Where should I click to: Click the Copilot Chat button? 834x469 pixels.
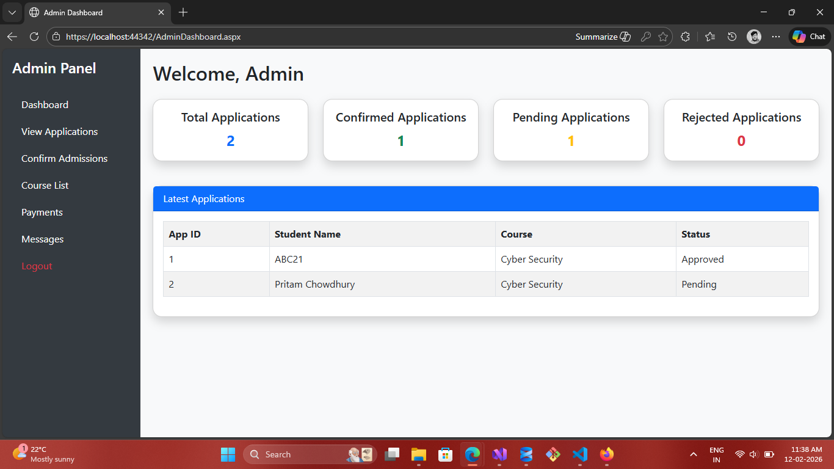tap(809, 37)
